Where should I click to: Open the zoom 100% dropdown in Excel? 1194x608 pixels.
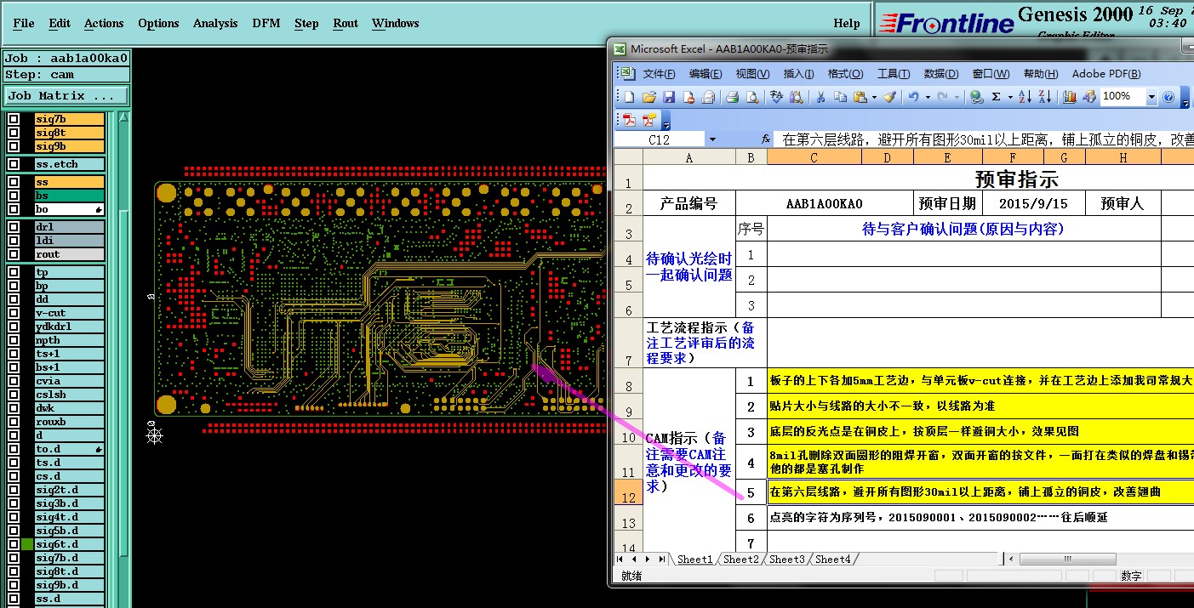(1151, 97)
